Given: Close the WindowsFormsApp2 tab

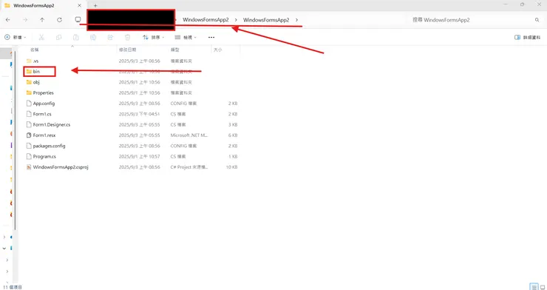Looking at the screenshot, I should [80, 6].
